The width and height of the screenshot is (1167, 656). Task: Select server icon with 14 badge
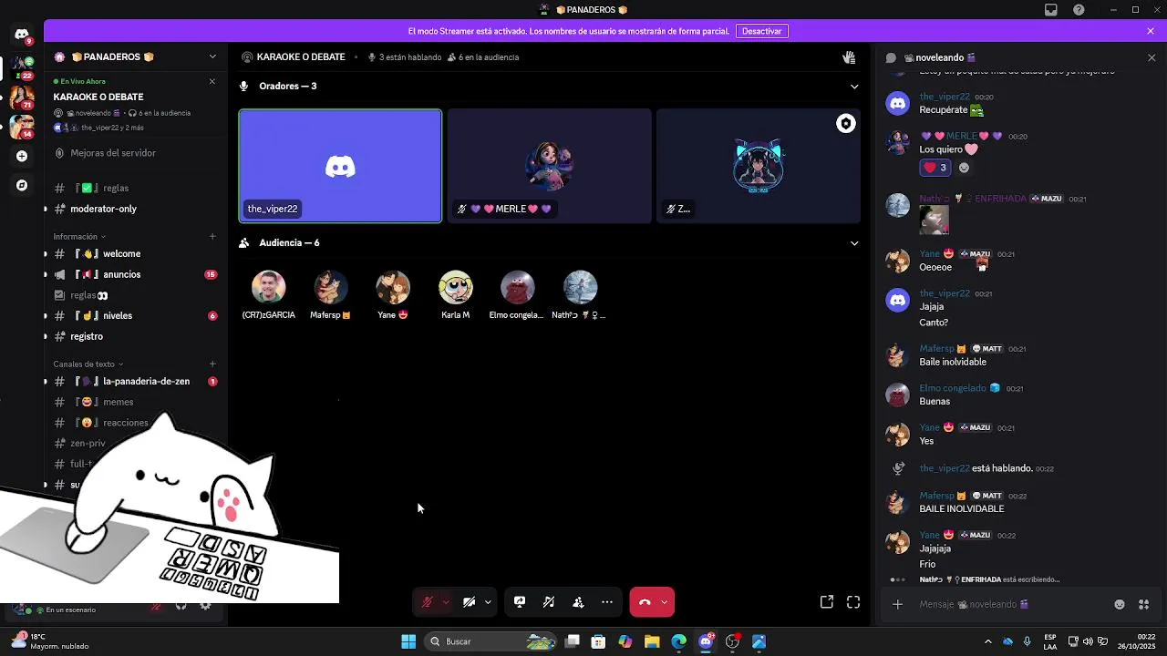pyautogui.click(x=22, y=126)
